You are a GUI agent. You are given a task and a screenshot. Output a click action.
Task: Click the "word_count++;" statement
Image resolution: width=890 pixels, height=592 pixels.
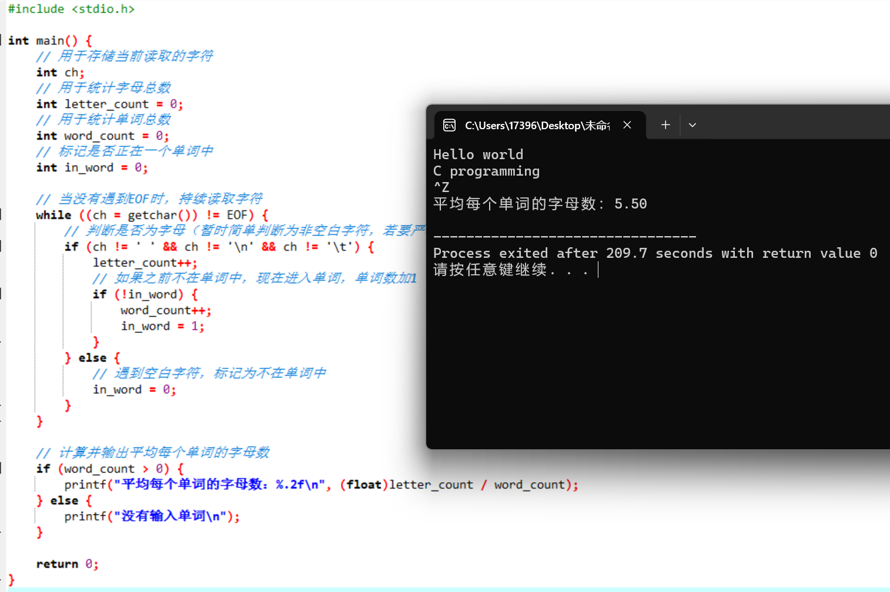166,310
